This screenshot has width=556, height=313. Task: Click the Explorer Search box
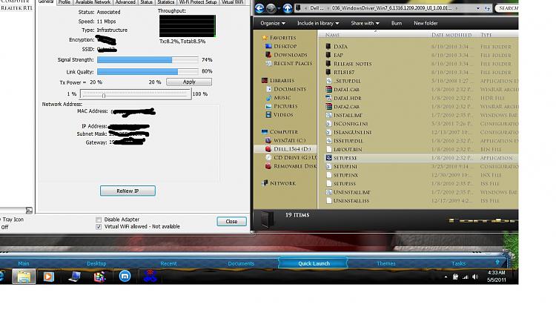507,8
